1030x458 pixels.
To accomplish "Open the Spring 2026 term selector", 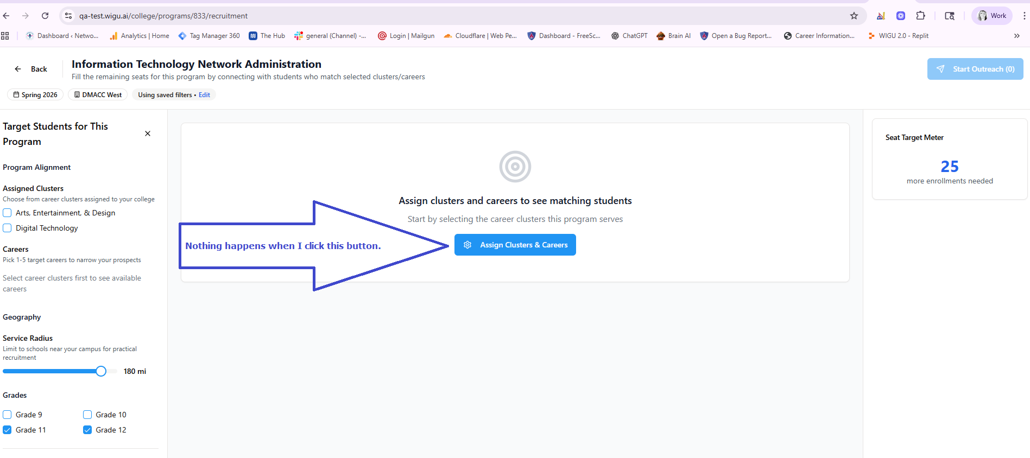I will (35, 95).
